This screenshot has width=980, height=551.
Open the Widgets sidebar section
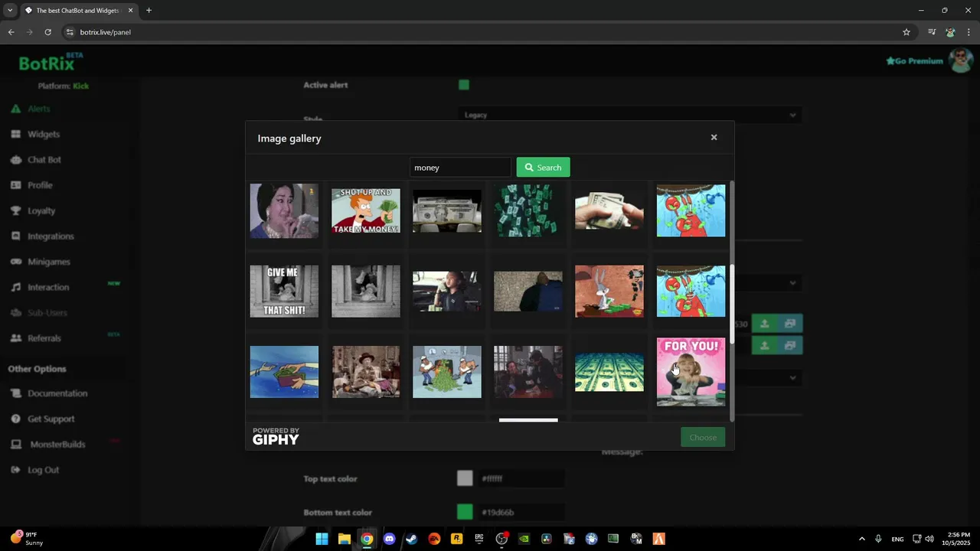pyautogui.click(x=43, y=134)
